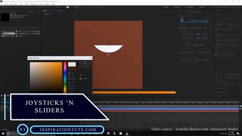The height and width of the screenshot is (136, 242).
Task: Click the shape anchor point marker
Action: [x=109, y=55]
